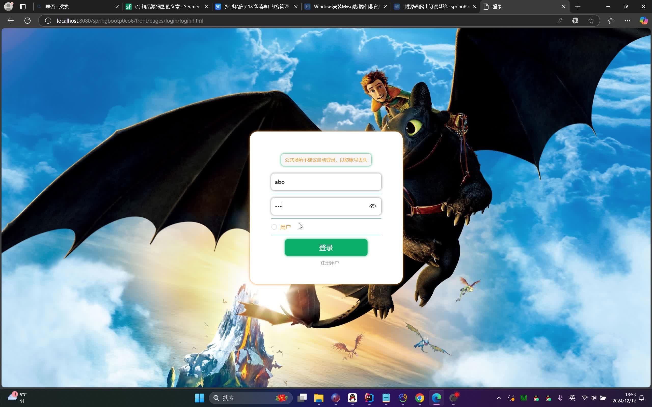Toggle the speaker volume tray icon
652x407 pixels.
593,398
